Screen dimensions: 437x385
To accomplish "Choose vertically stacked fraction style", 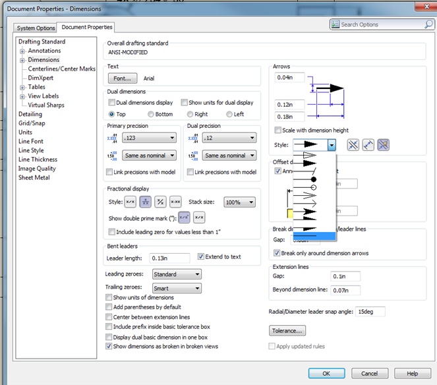I will click(x=145, y=202).
